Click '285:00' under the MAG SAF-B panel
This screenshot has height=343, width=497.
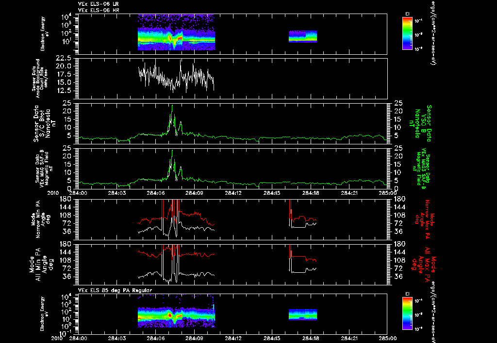[x=388, y=193]
